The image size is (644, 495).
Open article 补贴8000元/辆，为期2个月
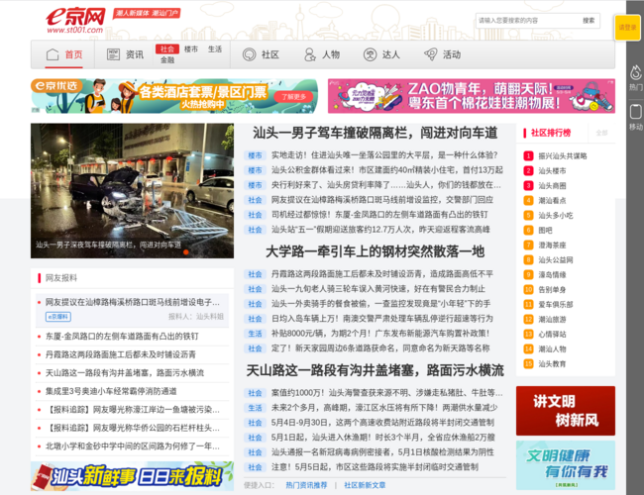(380, 334)
